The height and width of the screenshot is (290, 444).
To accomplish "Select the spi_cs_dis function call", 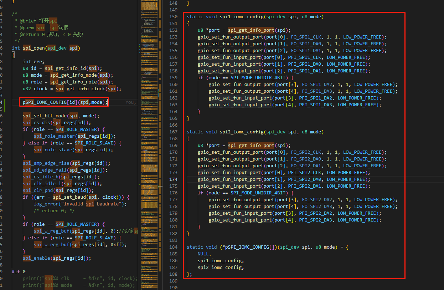I will 36,122.
